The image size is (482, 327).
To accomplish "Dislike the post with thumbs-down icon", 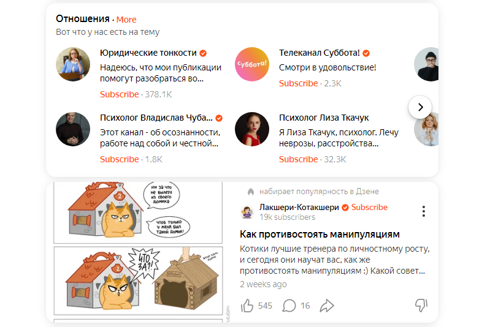I will (421, 305).
